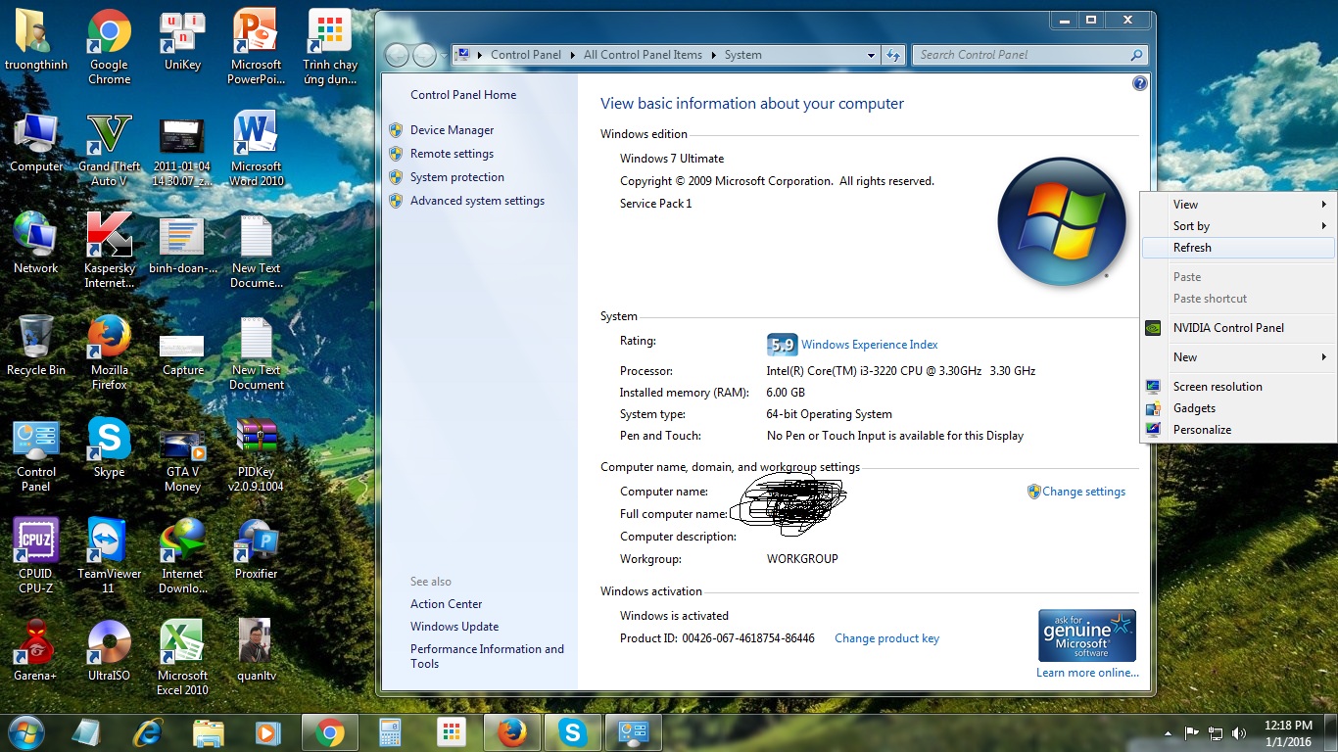Image resolution: width=1338 pixels, height=752 pixels.
Task: Click the volume speaker tray icon
Action: (x=1239, y=732)
